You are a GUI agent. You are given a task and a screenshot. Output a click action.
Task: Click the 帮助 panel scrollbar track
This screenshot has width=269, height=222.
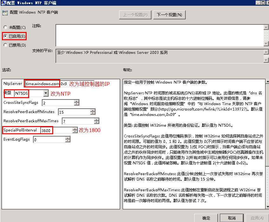coord(267,185)
